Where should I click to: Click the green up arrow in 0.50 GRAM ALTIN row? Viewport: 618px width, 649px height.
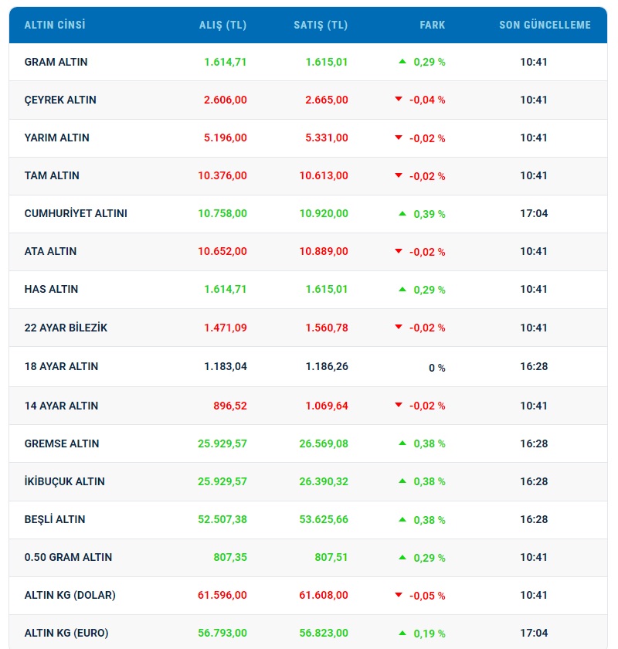click(x=402, y=557)
